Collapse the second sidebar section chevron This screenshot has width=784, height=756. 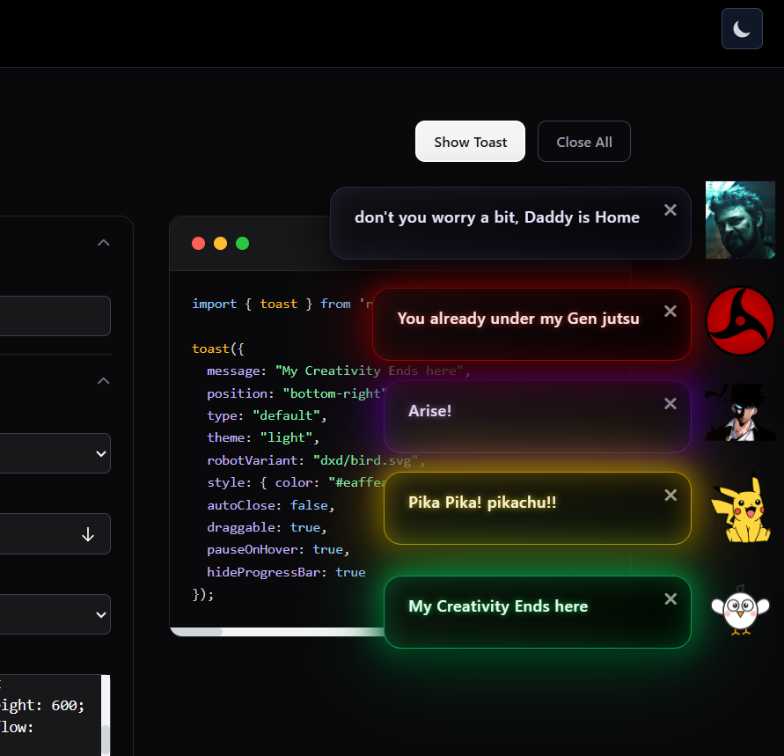point(104,381)
